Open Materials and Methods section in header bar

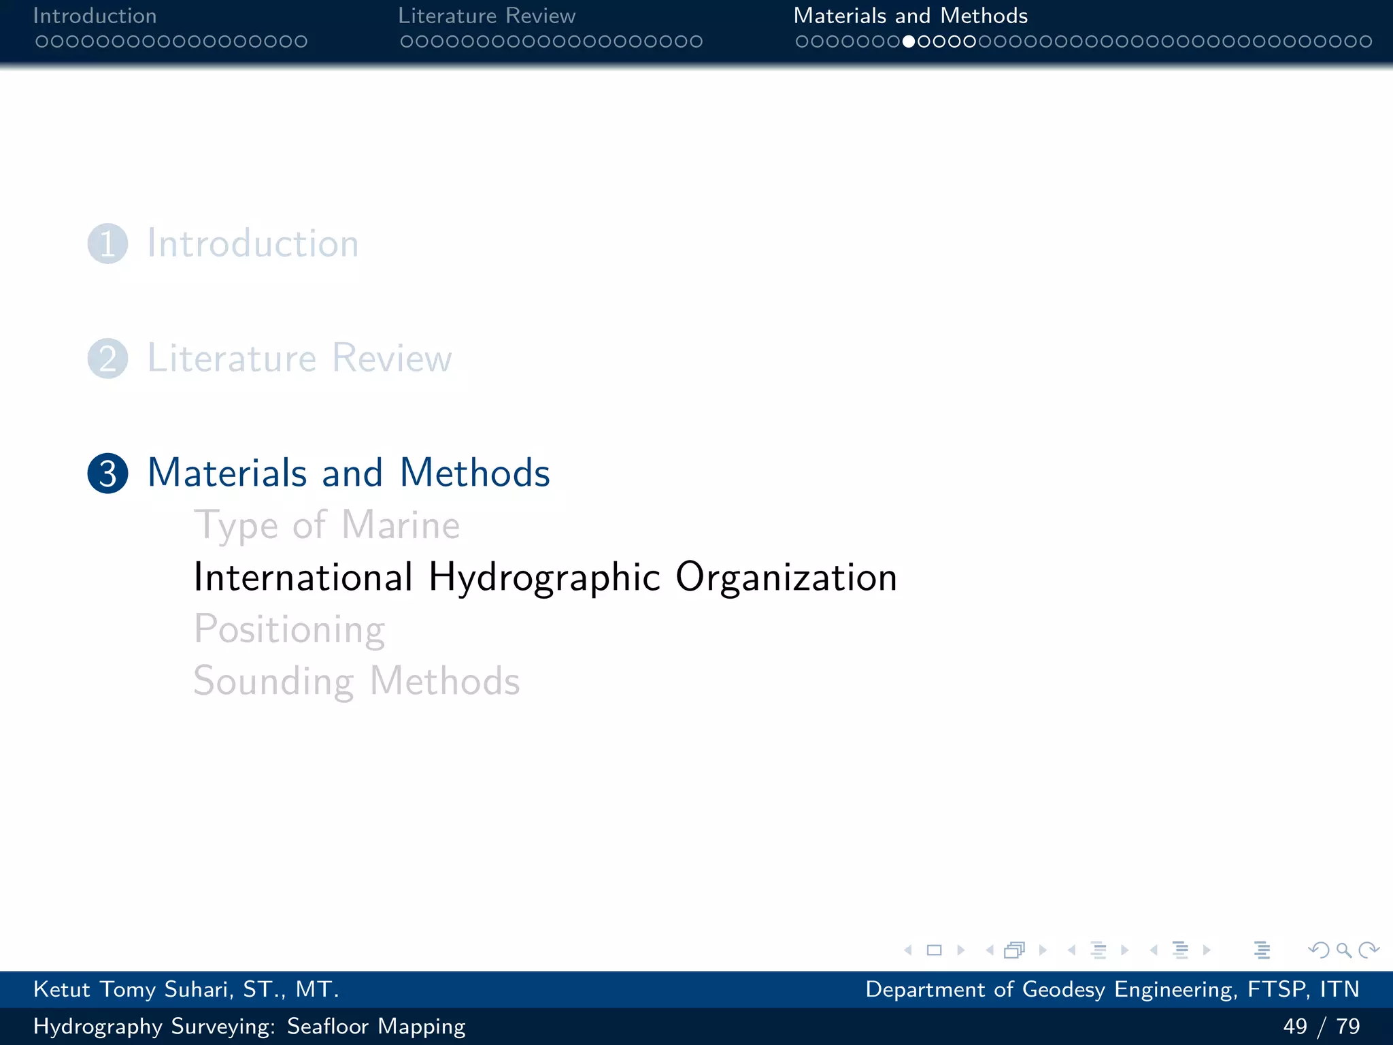coord(911,16)
